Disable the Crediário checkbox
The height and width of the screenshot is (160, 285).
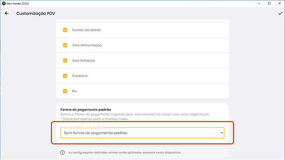pyautogui.click(x=65, y=76)
